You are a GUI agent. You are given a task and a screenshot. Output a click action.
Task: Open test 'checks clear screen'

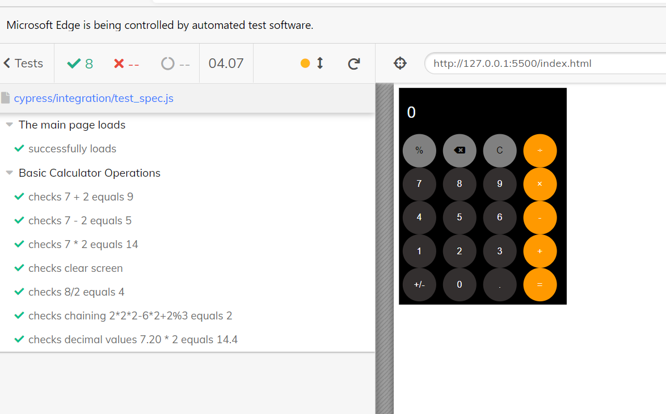point(75,268)
